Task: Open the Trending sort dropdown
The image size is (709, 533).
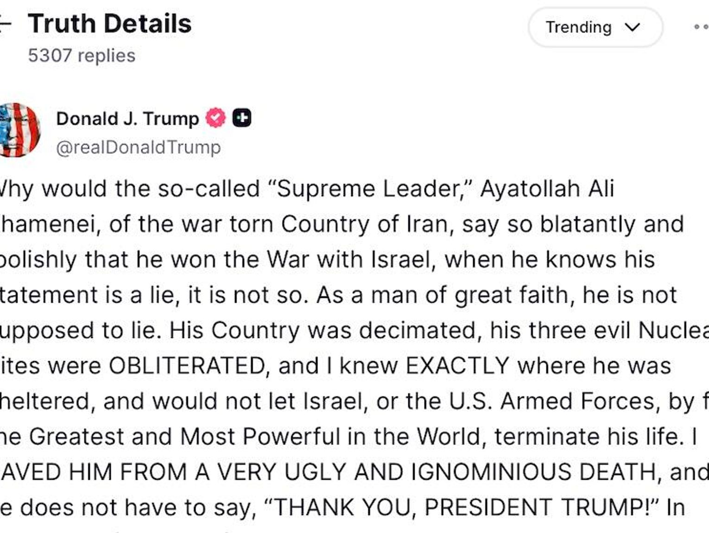Action: pos(595,27)
